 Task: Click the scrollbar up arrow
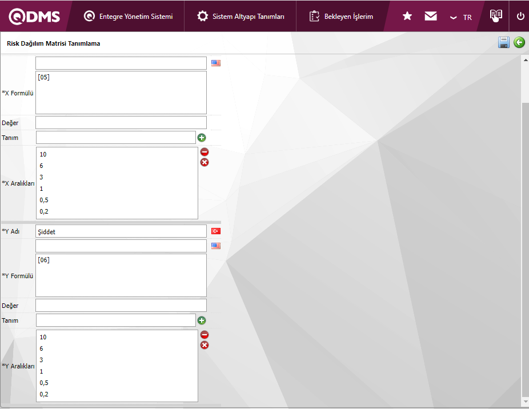tap(526, 60)
